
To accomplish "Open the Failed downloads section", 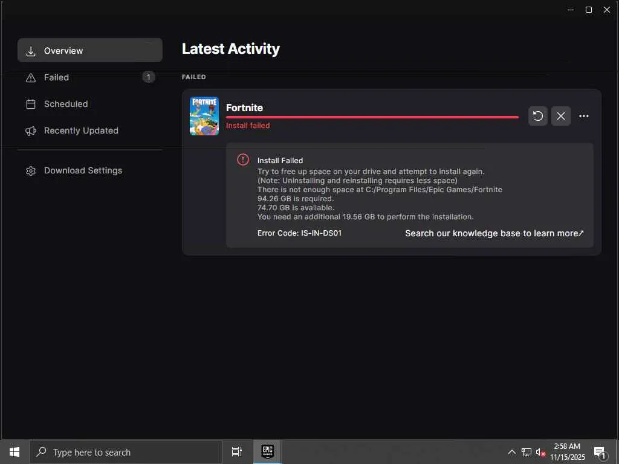I will (x=90, y=77).
